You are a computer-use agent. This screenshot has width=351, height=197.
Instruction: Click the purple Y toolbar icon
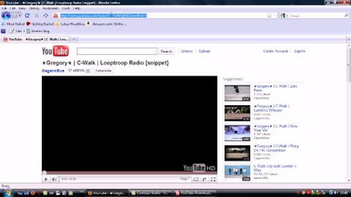click(3, 31)
